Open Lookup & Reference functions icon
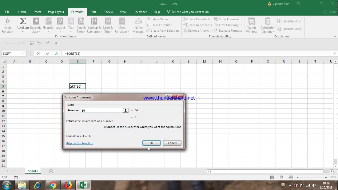 pyautogui.click(x=94, y=21)
